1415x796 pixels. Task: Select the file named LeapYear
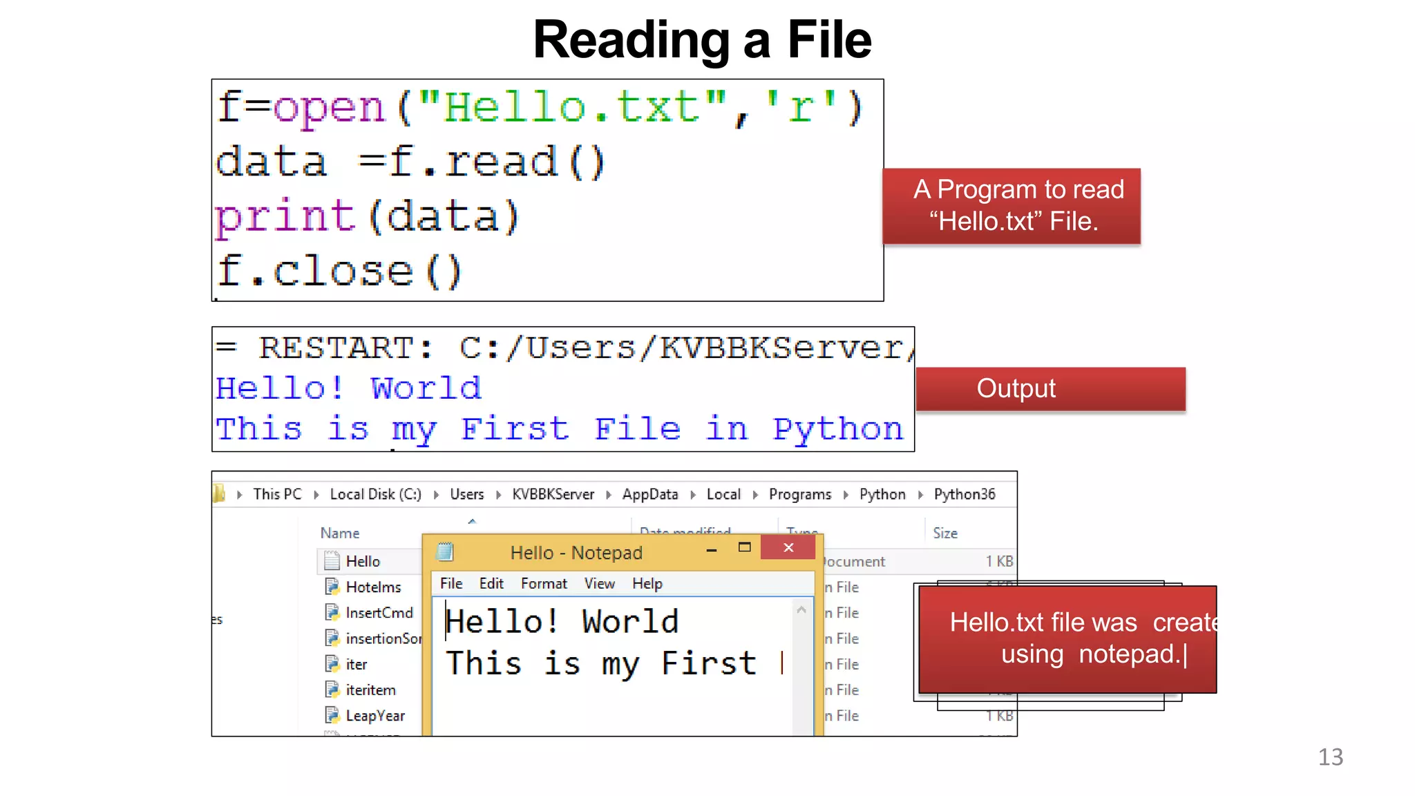click(375, 715)
